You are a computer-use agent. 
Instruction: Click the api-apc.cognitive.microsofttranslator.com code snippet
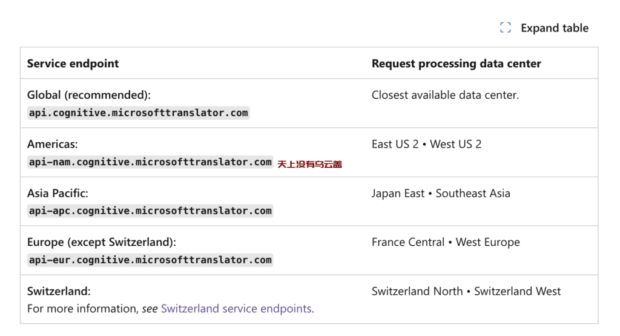tap(150, 211)
